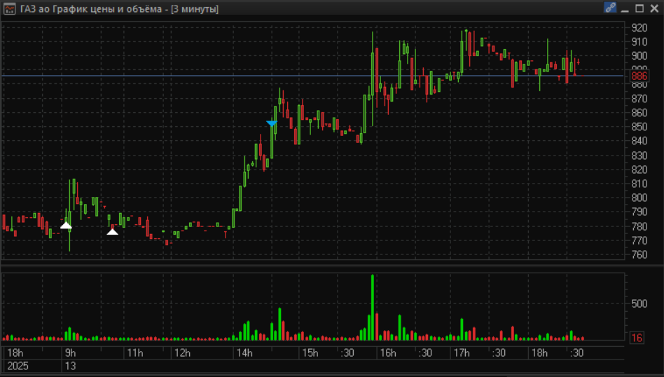Click the chart window icon in the title bar
664x377 pixels.
[9, 8]
